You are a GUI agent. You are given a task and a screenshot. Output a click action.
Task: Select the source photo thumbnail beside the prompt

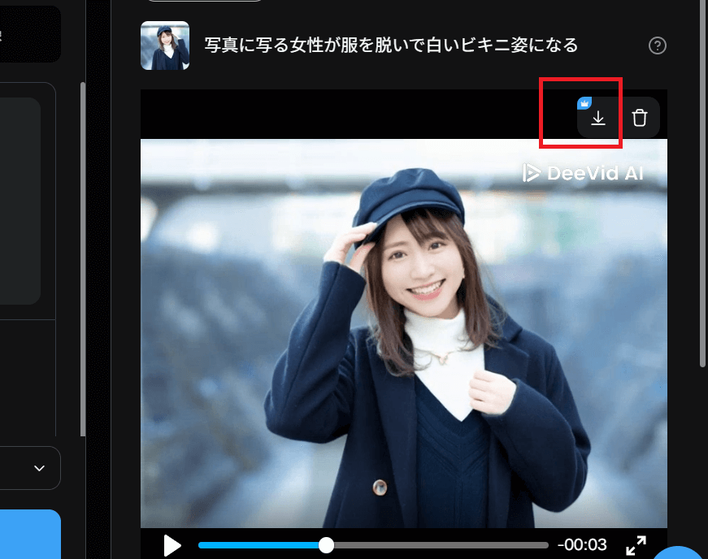pos(165,45)
